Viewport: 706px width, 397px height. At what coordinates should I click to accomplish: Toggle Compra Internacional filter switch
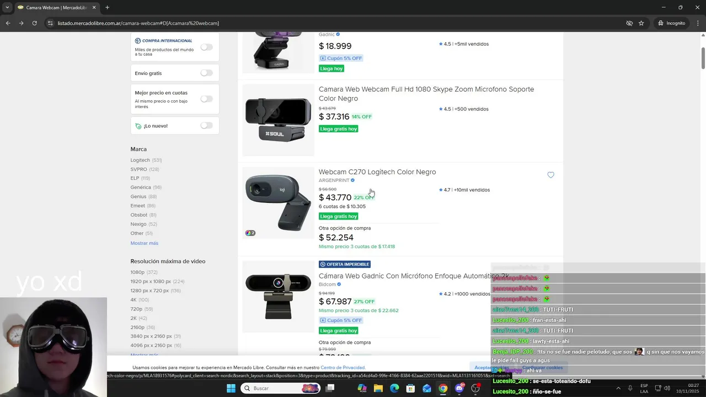point(206,47)
